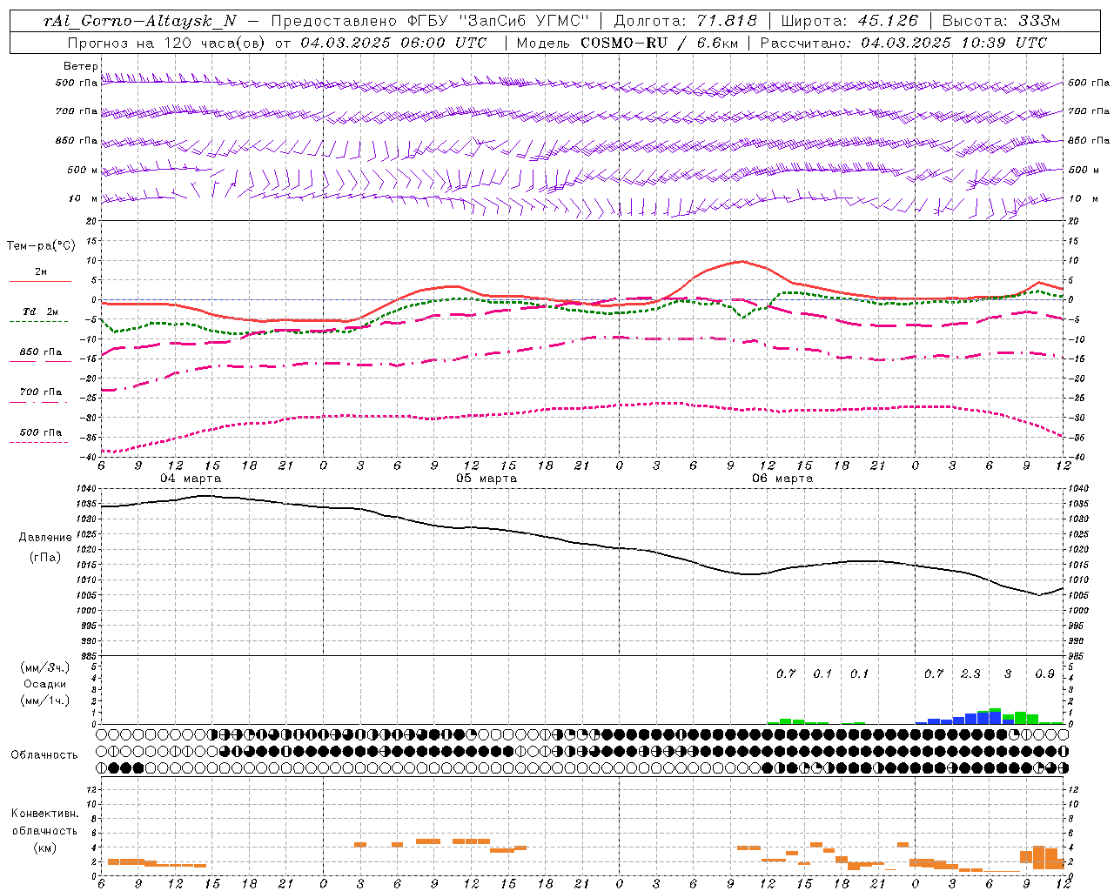
Task: Click the 'Осадки' precipitation label
Action: pos(45,684)
